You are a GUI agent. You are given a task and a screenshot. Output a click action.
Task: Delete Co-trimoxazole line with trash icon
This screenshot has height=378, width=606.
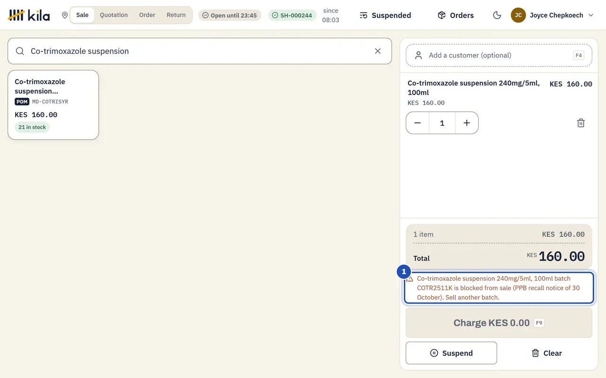pos(581,123)
